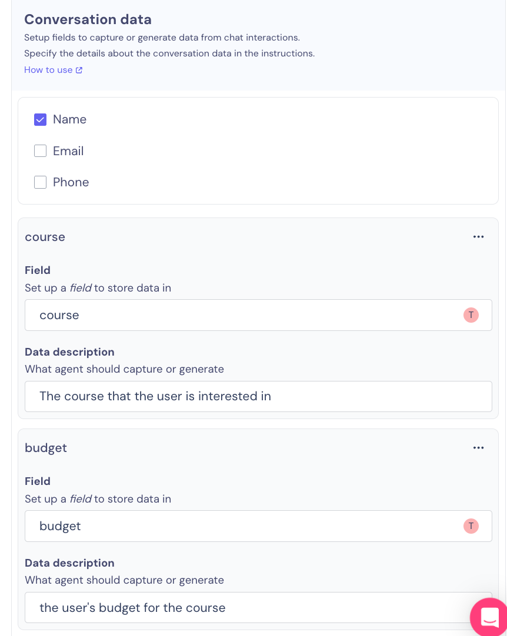The height and width of the screenshot is (636, 507).
Task: Enable the Phone checkbox
Action: [40, 182]
